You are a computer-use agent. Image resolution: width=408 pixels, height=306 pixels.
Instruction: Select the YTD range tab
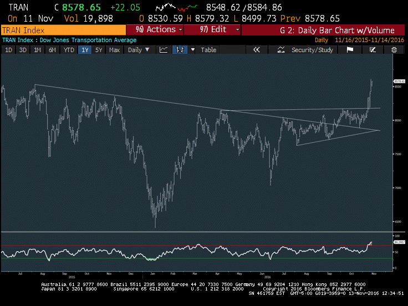69,50
